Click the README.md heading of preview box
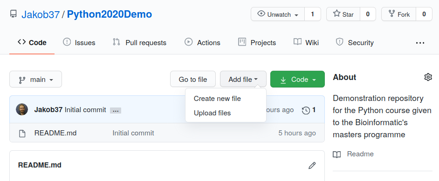The height and width of the screenshot is (181, 439). click(40, 165)
